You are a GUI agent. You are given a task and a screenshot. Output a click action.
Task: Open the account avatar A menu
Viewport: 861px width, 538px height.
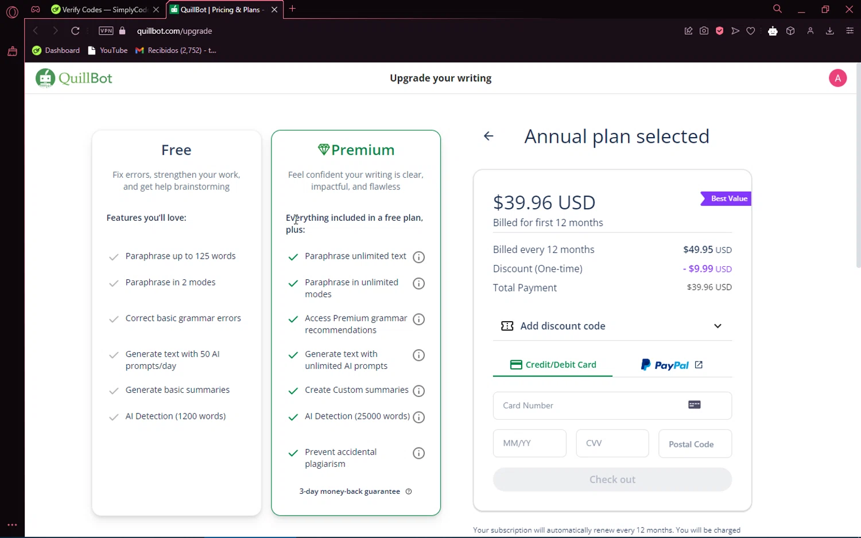click(x=837, y=78)
